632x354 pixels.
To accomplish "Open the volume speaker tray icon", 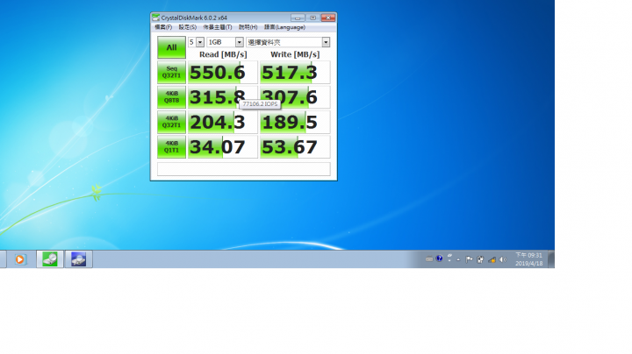I will tap(503, 260).
